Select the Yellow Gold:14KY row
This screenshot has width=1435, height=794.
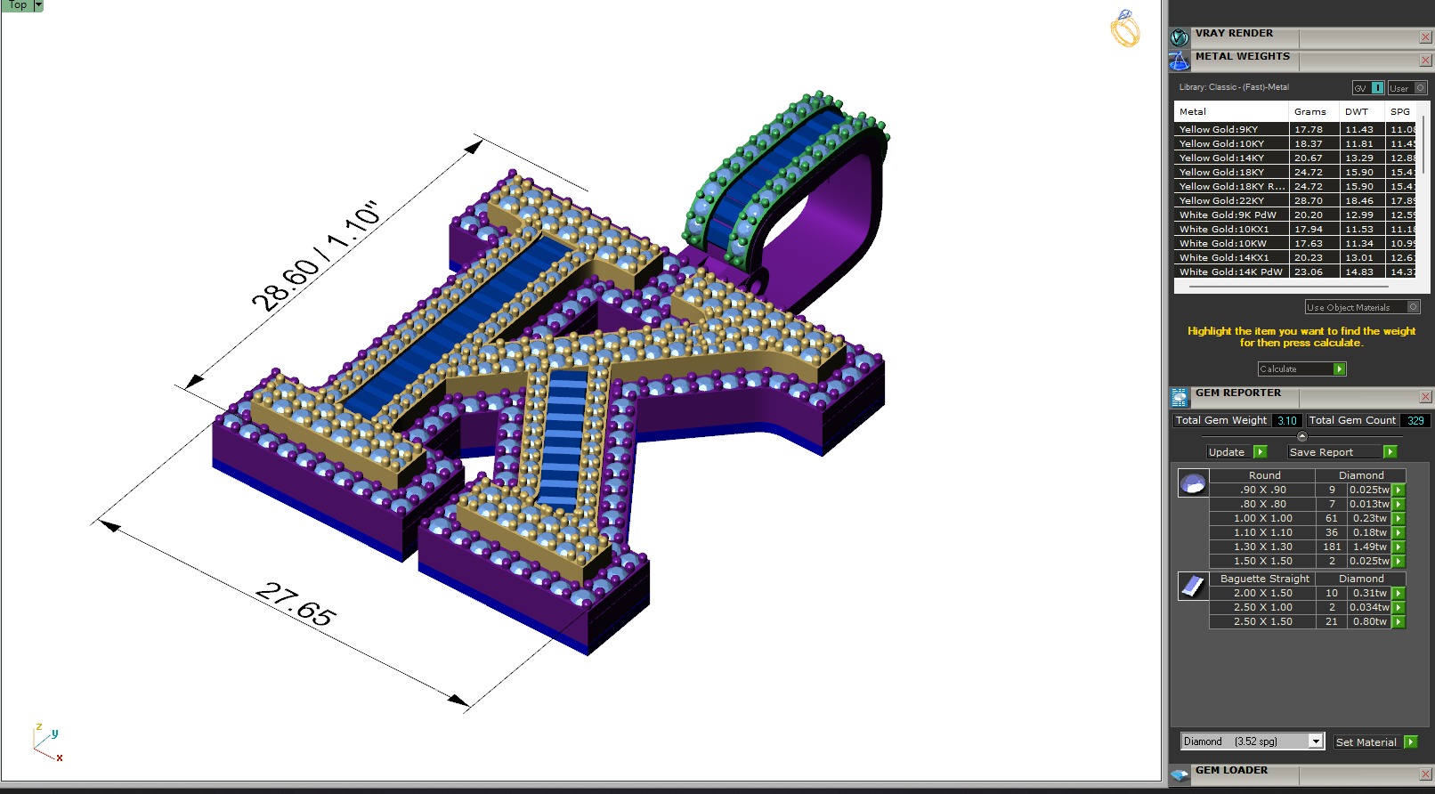point(1297,158)
